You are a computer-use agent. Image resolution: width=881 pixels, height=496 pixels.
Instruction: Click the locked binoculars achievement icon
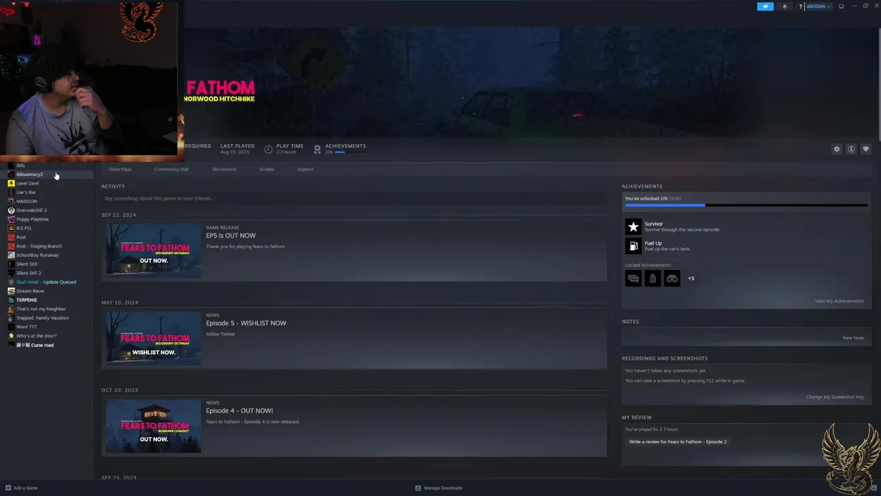(672, 278)
